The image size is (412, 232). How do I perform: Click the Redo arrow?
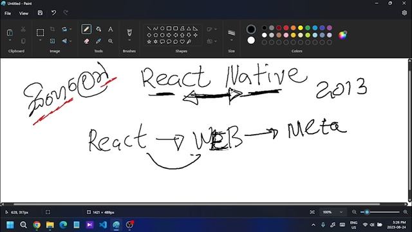66,13
